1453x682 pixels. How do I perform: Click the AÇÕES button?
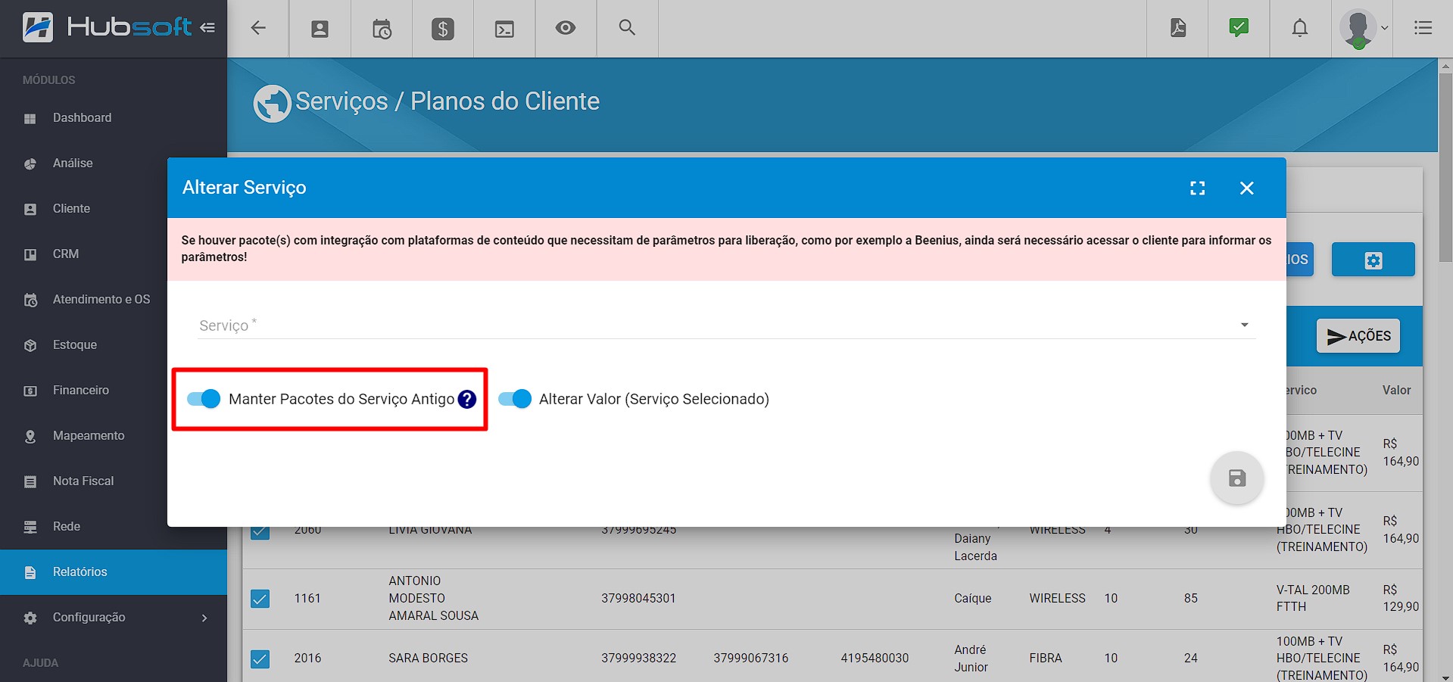click(1359, 336)
